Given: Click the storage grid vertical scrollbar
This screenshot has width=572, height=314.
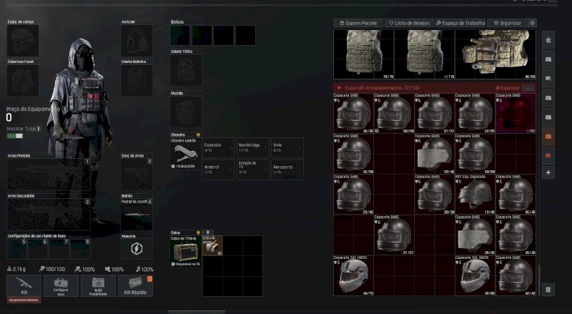Looking at the screenshot, I should [539, 280].
